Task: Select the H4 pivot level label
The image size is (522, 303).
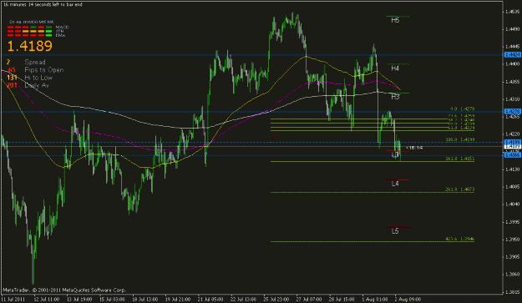Action: coord(395,68)
